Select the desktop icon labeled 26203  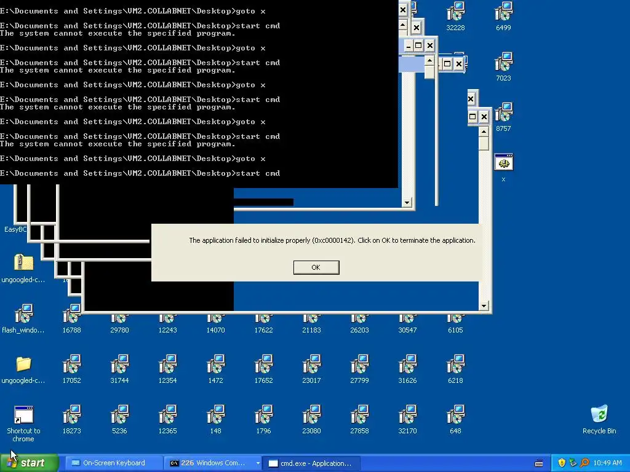click(x=359, y=323)
